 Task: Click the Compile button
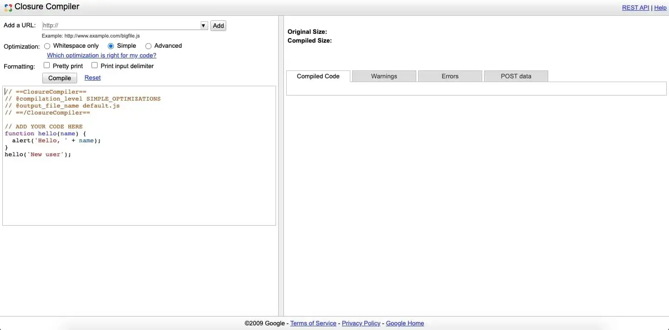tap(60, 78)
